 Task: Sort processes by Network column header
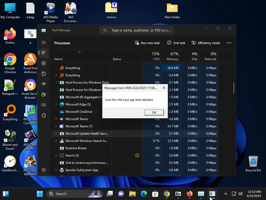[x=209, y=56]
